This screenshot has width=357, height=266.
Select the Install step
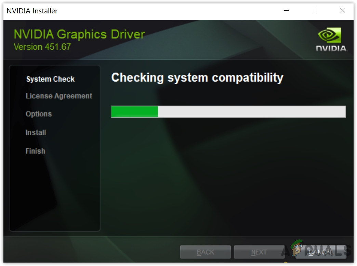click(x=36, y=132)
